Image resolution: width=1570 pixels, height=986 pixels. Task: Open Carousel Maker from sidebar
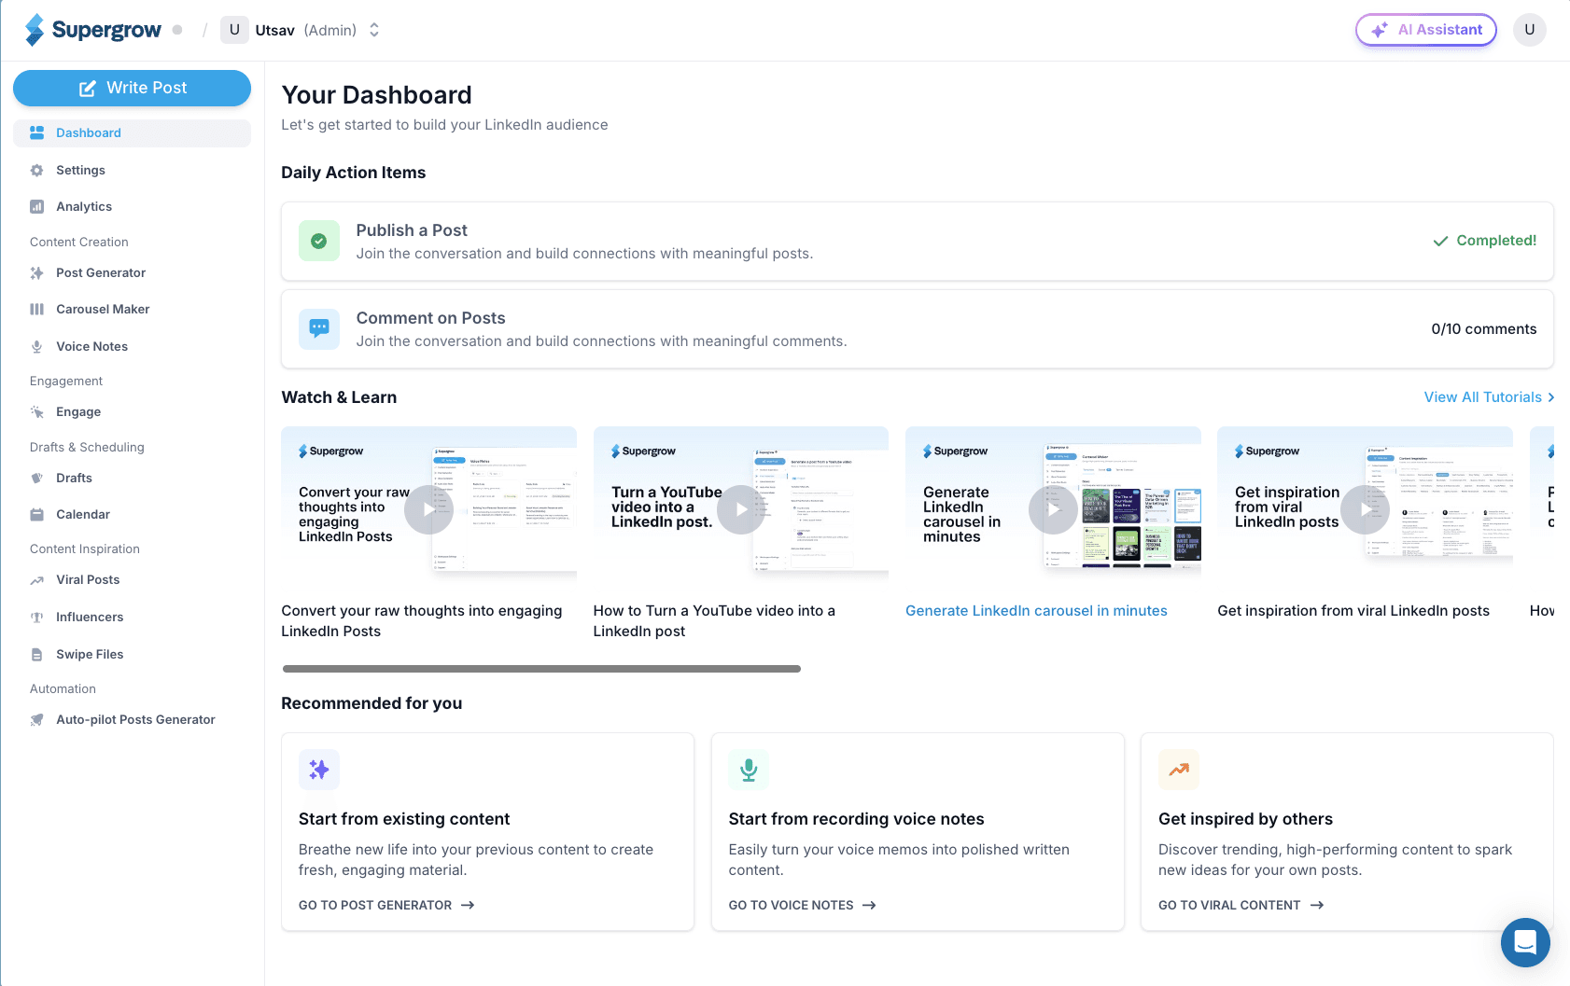tap(132, 310)
